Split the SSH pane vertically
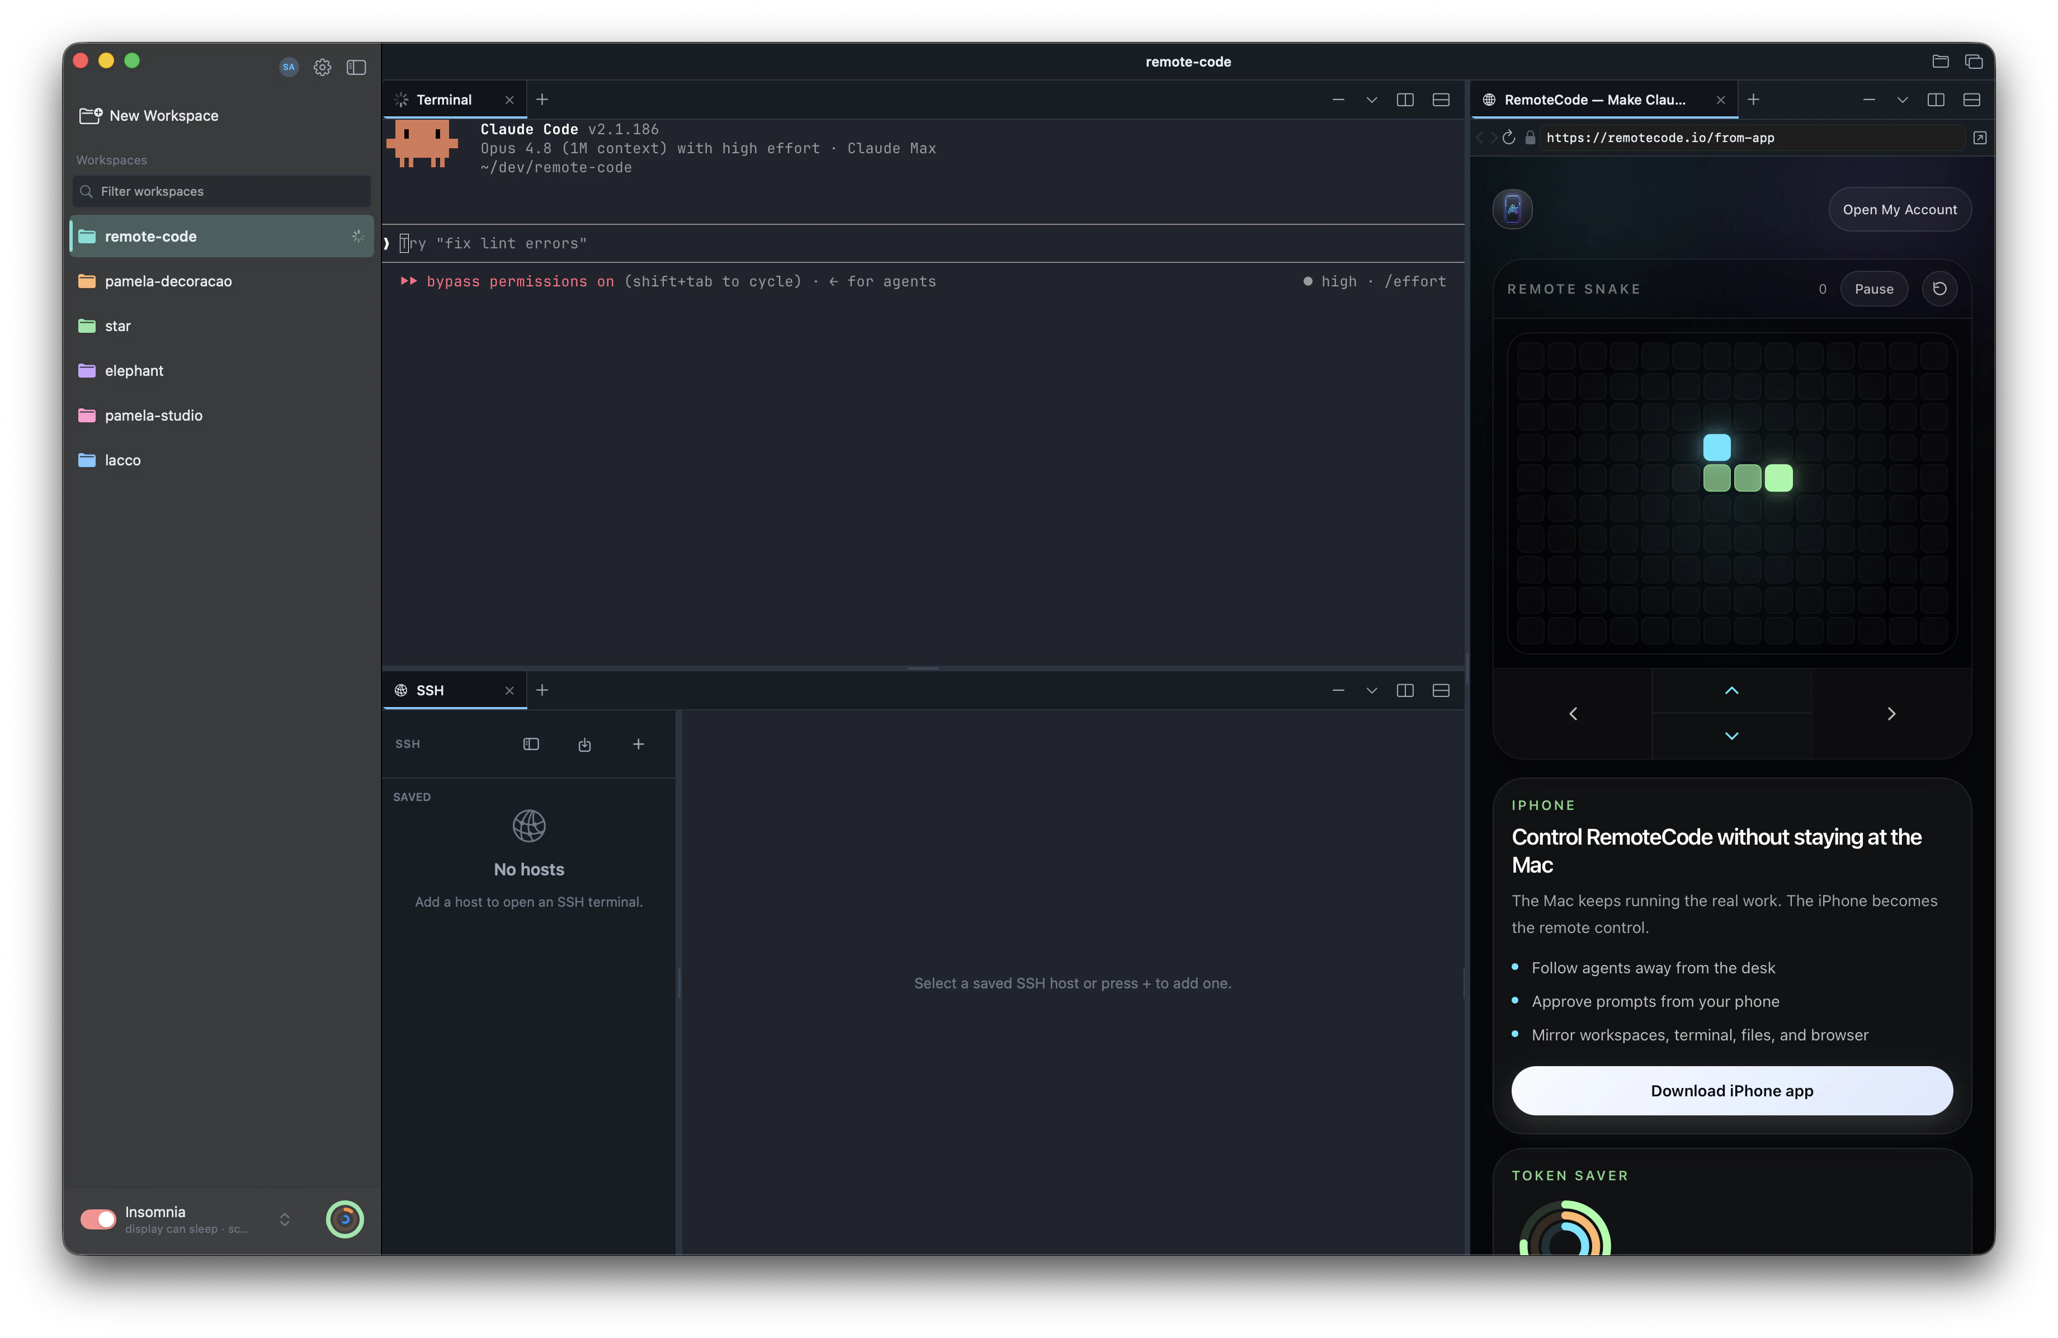The width and height of the screenshot is (2058, 1338). [x=1405, y=690]
